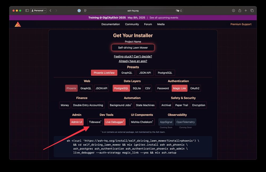Open the Safari downloads icon
This screenshot has width=266, height=172.
coord(234,11)
